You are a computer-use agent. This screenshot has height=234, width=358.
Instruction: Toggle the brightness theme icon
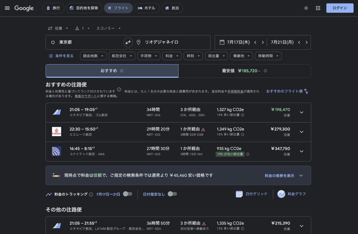coord(306,8)
